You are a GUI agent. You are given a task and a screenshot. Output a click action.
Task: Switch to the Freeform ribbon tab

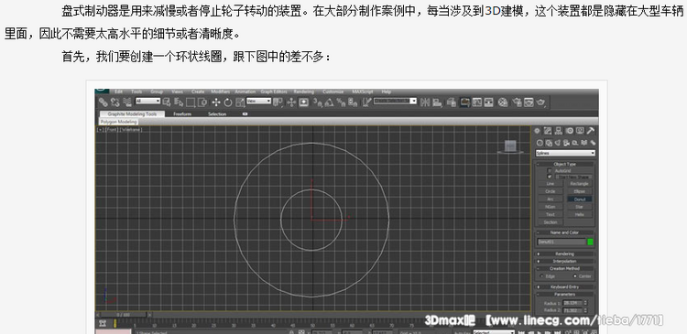[x=182, y=113]
